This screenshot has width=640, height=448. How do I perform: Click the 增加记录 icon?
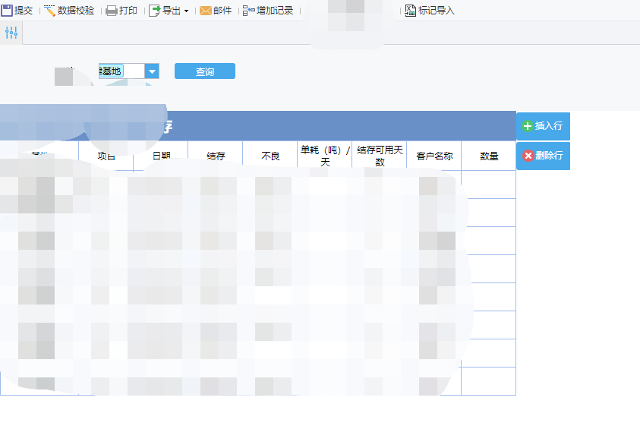coord(248,11)
